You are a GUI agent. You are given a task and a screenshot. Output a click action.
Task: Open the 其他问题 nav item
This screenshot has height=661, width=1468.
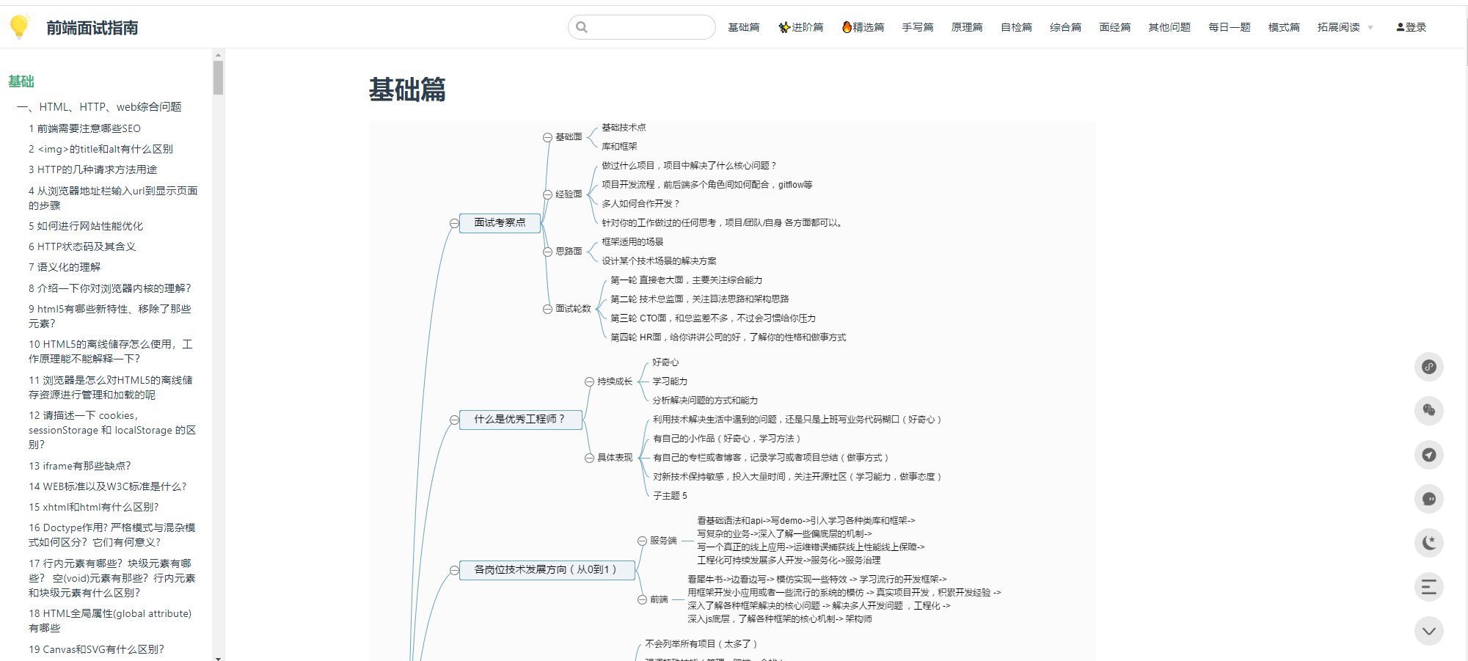click(x=1169, y=27)
